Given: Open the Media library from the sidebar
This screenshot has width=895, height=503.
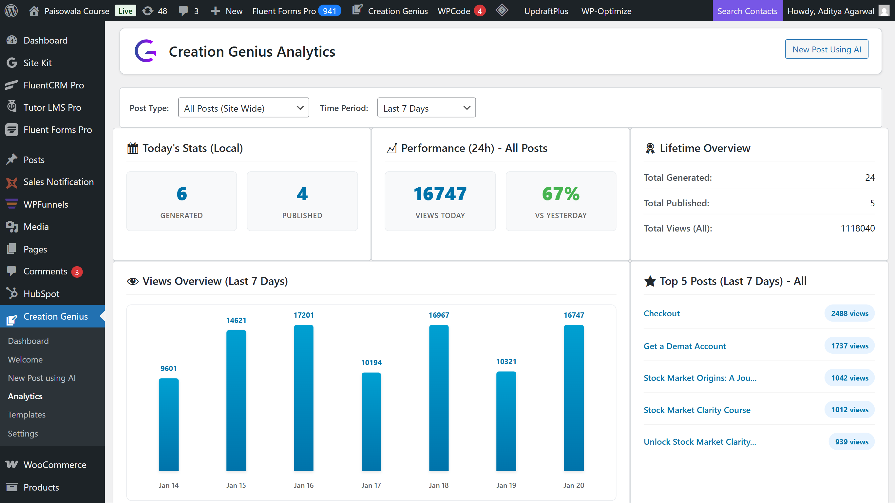Looking at the screenshot, I should [x=36, y=227].
